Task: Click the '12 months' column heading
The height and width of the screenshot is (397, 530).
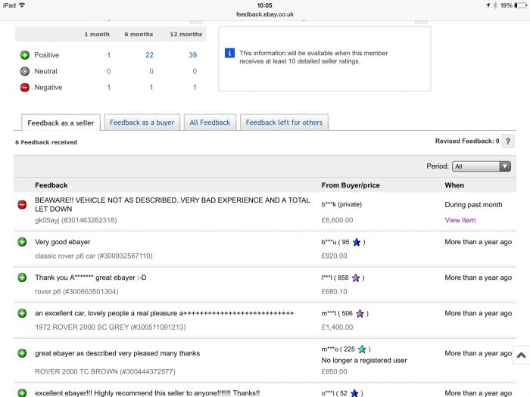Action: point(186,34)
